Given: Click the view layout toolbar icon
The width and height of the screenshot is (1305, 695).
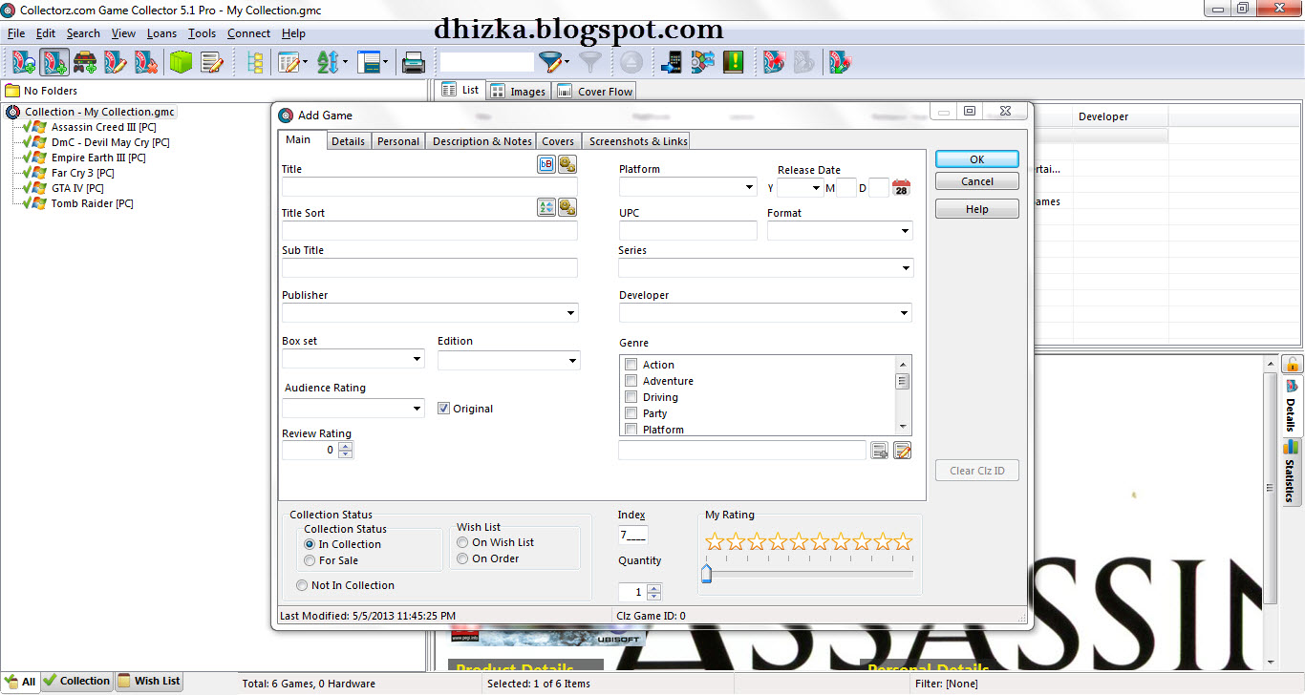Looking at the screenshot, I should click(x=370, y=62).
